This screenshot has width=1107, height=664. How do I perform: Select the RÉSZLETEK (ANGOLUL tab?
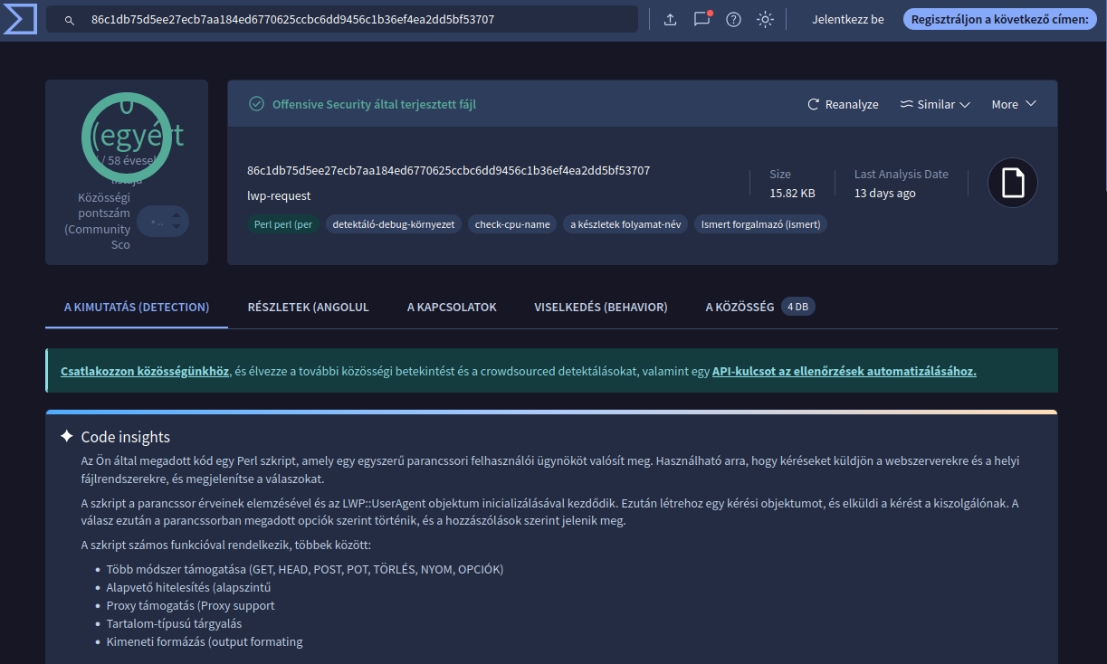[308, 307]
